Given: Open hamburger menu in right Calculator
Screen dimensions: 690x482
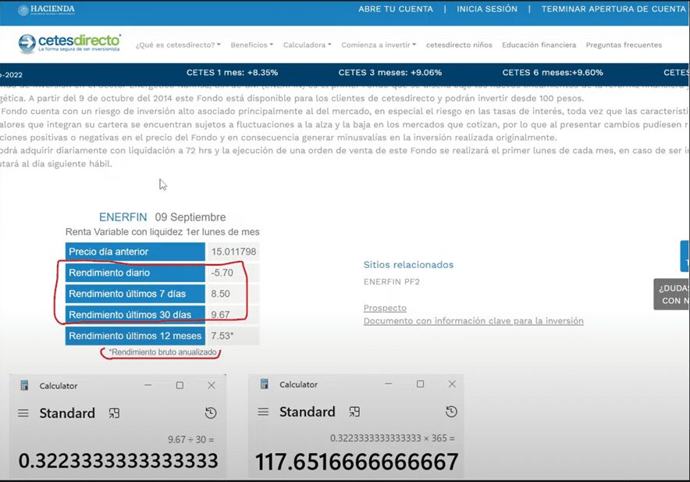Looking at the screenshot, I should click(263, 412).
